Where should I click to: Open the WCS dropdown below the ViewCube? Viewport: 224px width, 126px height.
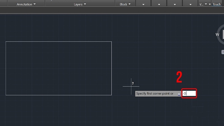pos(223,52)
